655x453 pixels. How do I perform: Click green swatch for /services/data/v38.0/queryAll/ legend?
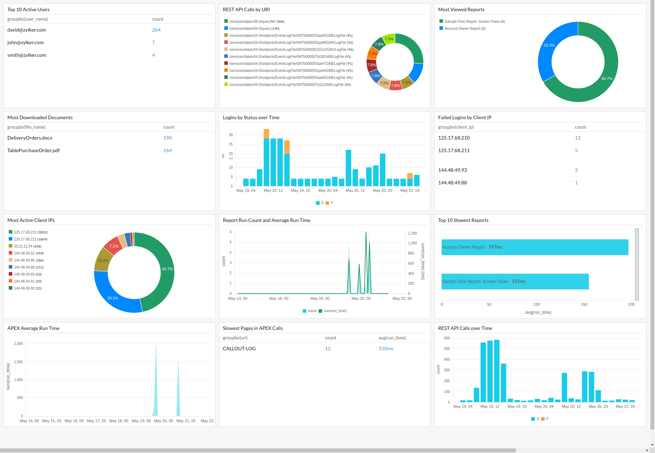click(226, 21)
